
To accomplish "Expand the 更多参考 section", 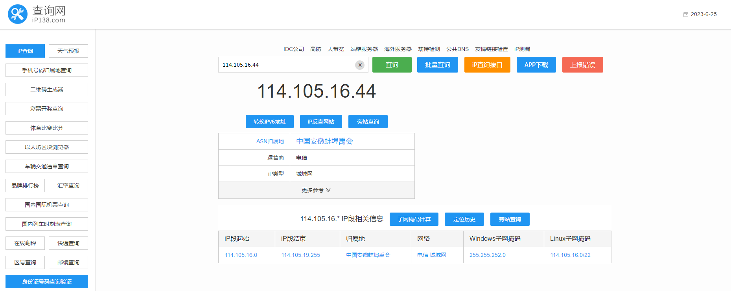I will (317, 190).
